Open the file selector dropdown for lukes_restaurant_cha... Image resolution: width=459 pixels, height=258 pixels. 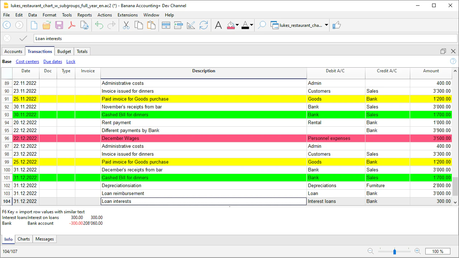326,25
